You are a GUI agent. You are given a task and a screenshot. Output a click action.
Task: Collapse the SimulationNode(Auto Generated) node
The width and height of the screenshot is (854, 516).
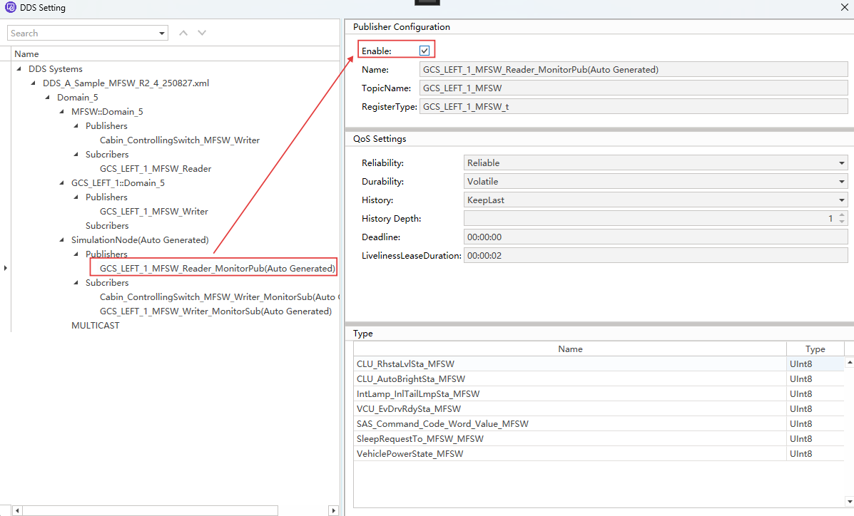61,240
